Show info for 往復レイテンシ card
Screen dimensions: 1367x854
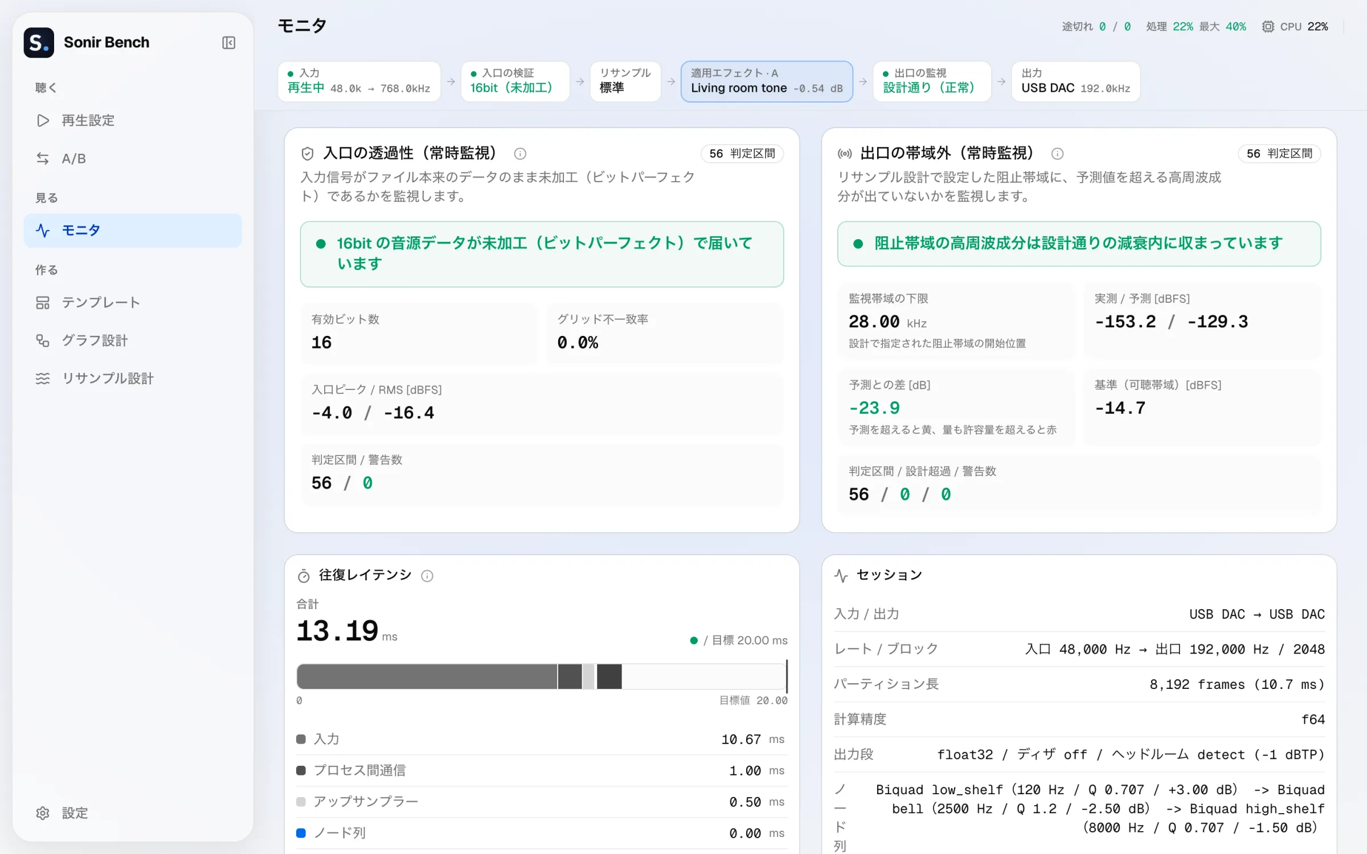coord(427,576)
